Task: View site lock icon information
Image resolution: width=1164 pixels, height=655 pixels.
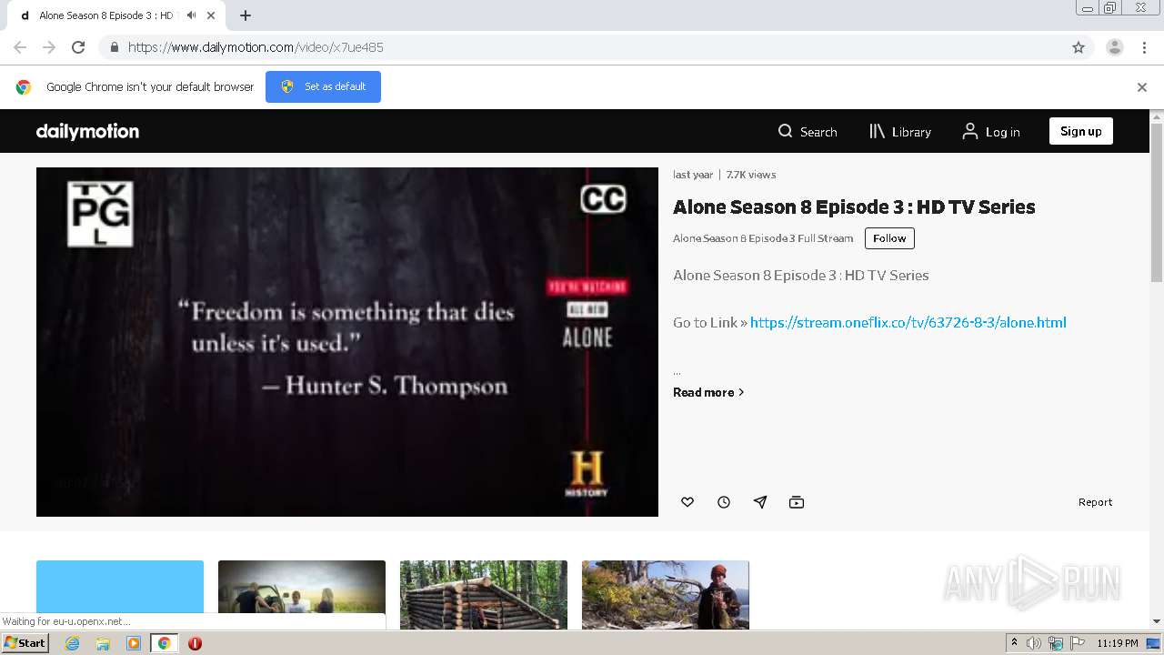Action: (x=115, y=47)
